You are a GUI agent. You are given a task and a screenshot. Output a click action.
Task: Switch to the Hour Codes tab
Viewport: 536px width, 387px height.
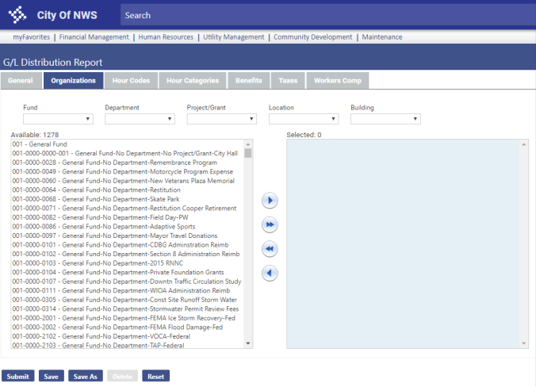pyautogui.click(x=131, y=81)
